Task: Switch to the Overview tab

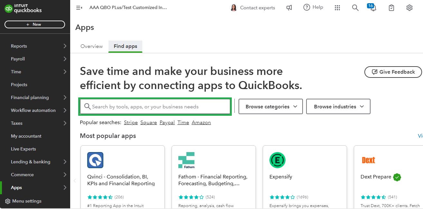Action: click(x=92, y=46)
